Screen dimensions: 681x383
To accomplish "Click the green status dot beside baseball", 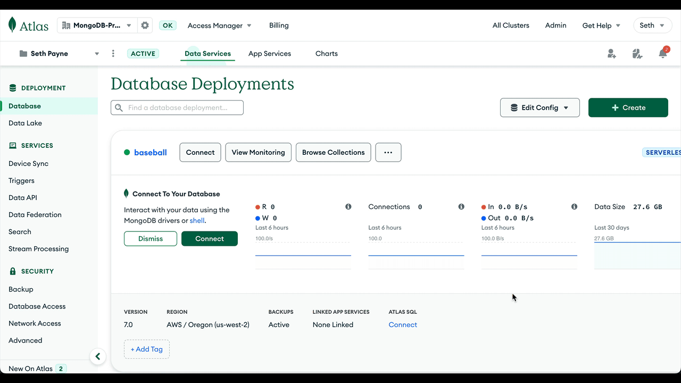I will [127, 153].
